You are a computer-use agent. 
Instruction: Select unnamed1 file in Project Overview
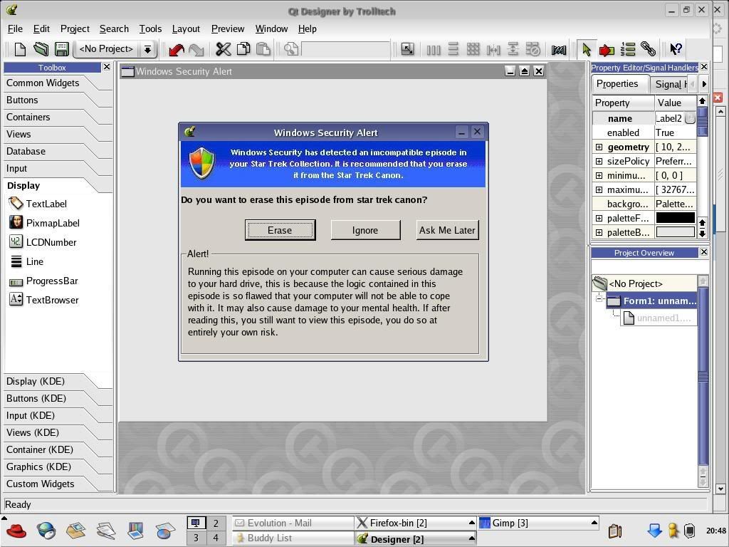coord(659,318)
